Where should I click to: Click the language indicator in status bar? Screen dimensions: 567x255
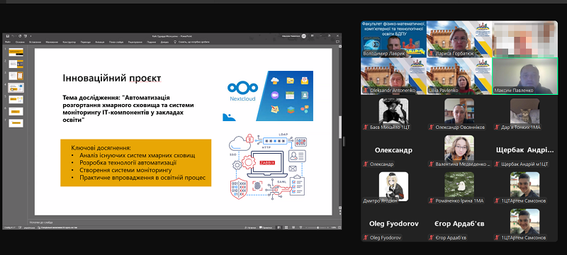29,228
